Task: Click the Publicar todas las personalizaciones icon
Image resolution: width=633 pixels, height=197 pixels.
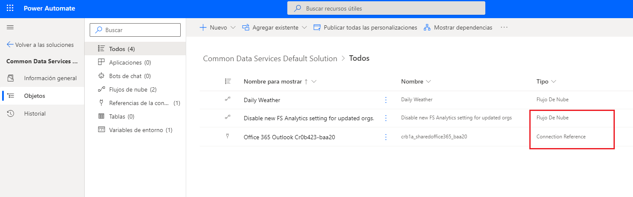Action: click(x=317, y=27)
